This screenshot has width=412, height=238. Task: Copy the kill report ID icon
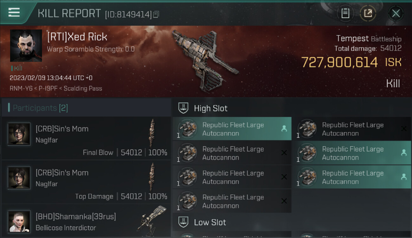click(x=156, y=14)
